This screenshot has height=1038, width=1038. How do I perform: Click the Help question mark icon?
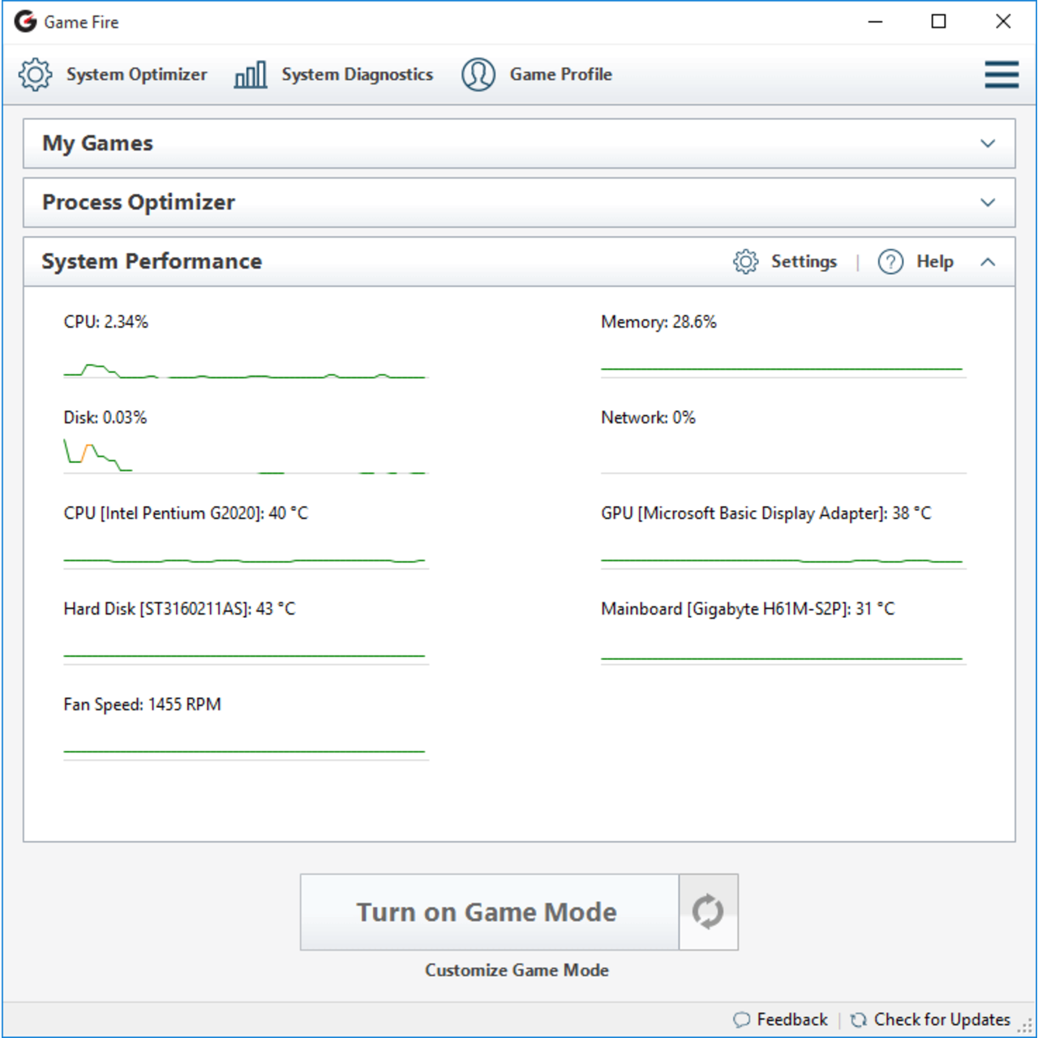coord(890,262)
